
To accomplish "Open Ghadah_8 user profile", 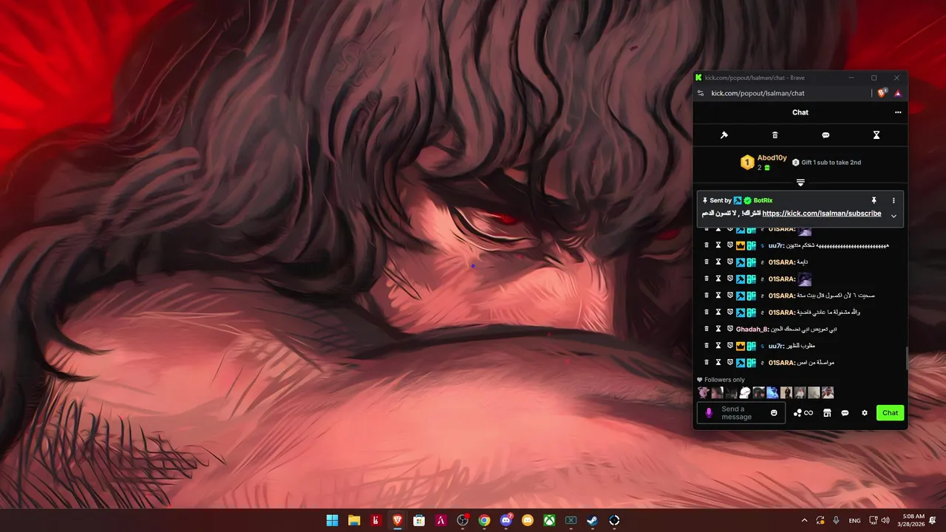I will pyautogui.click(x=752, y=329).
